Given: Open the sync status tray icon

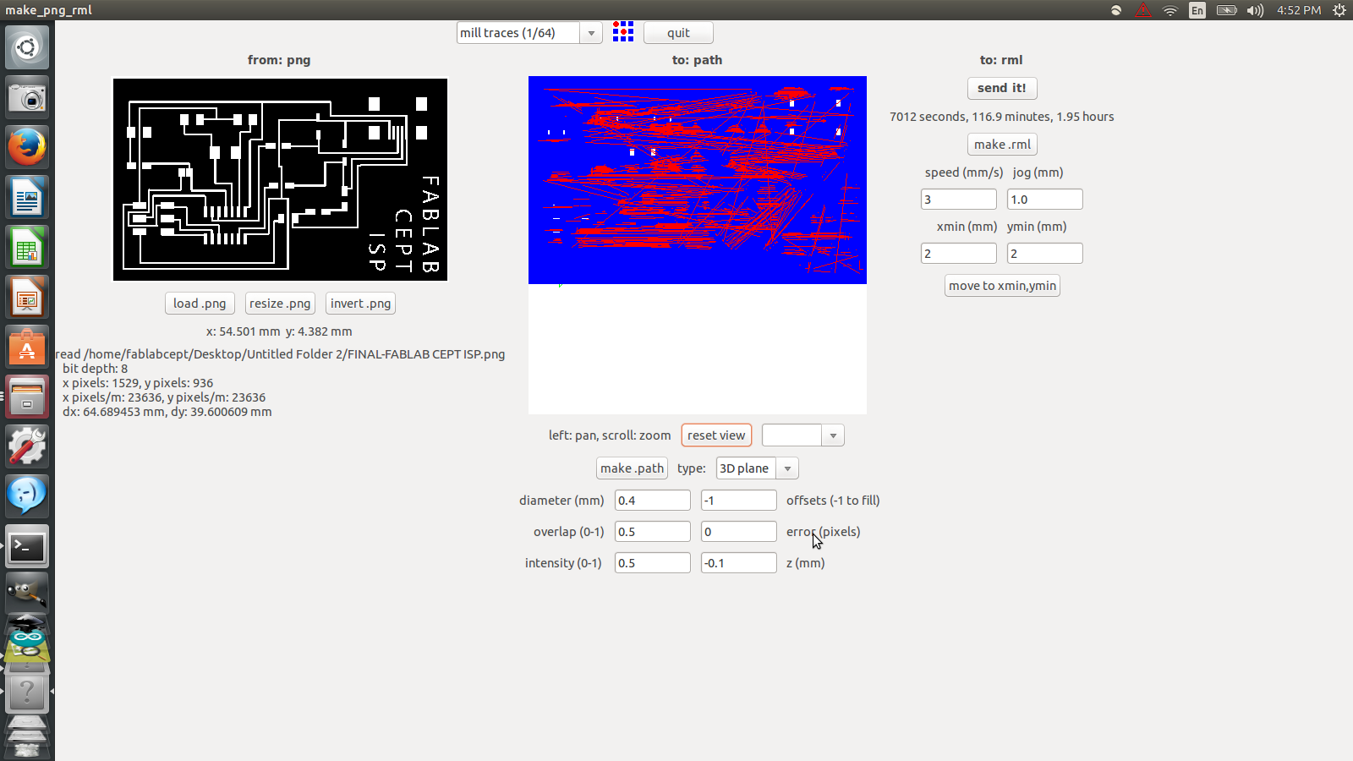Looking at the screenshot, I should click(1116, 10).
